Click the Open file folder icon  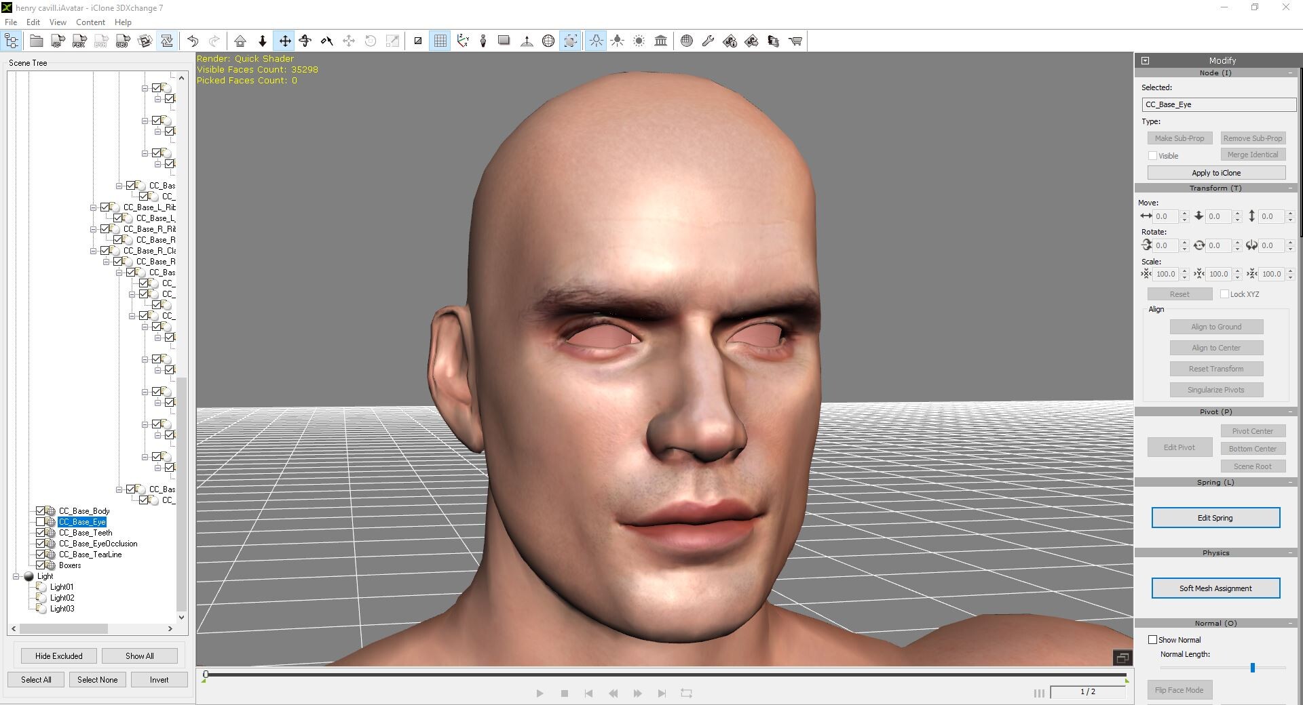point(37,41)
